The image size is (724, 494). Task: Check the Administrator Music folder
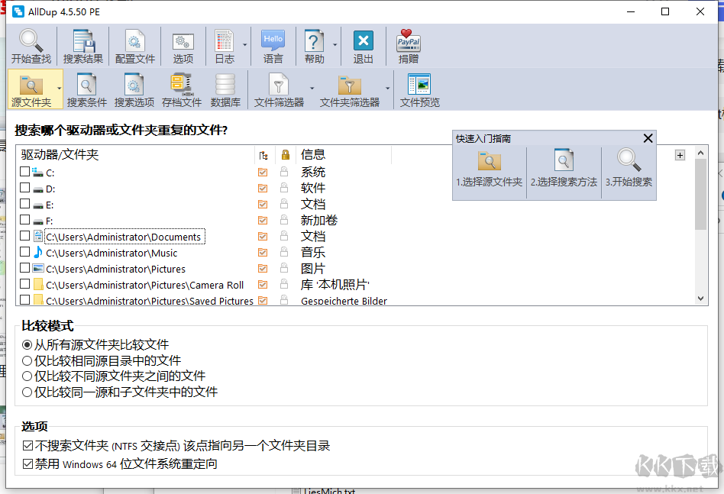pyautogui.click(x=24, y=252)
